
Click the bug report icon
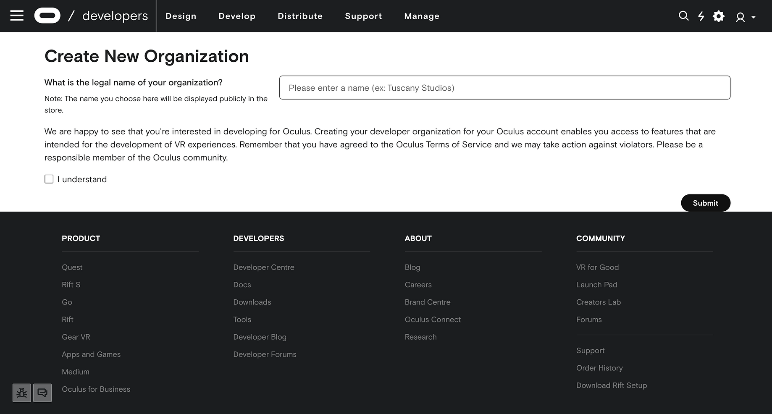point(22,393)
